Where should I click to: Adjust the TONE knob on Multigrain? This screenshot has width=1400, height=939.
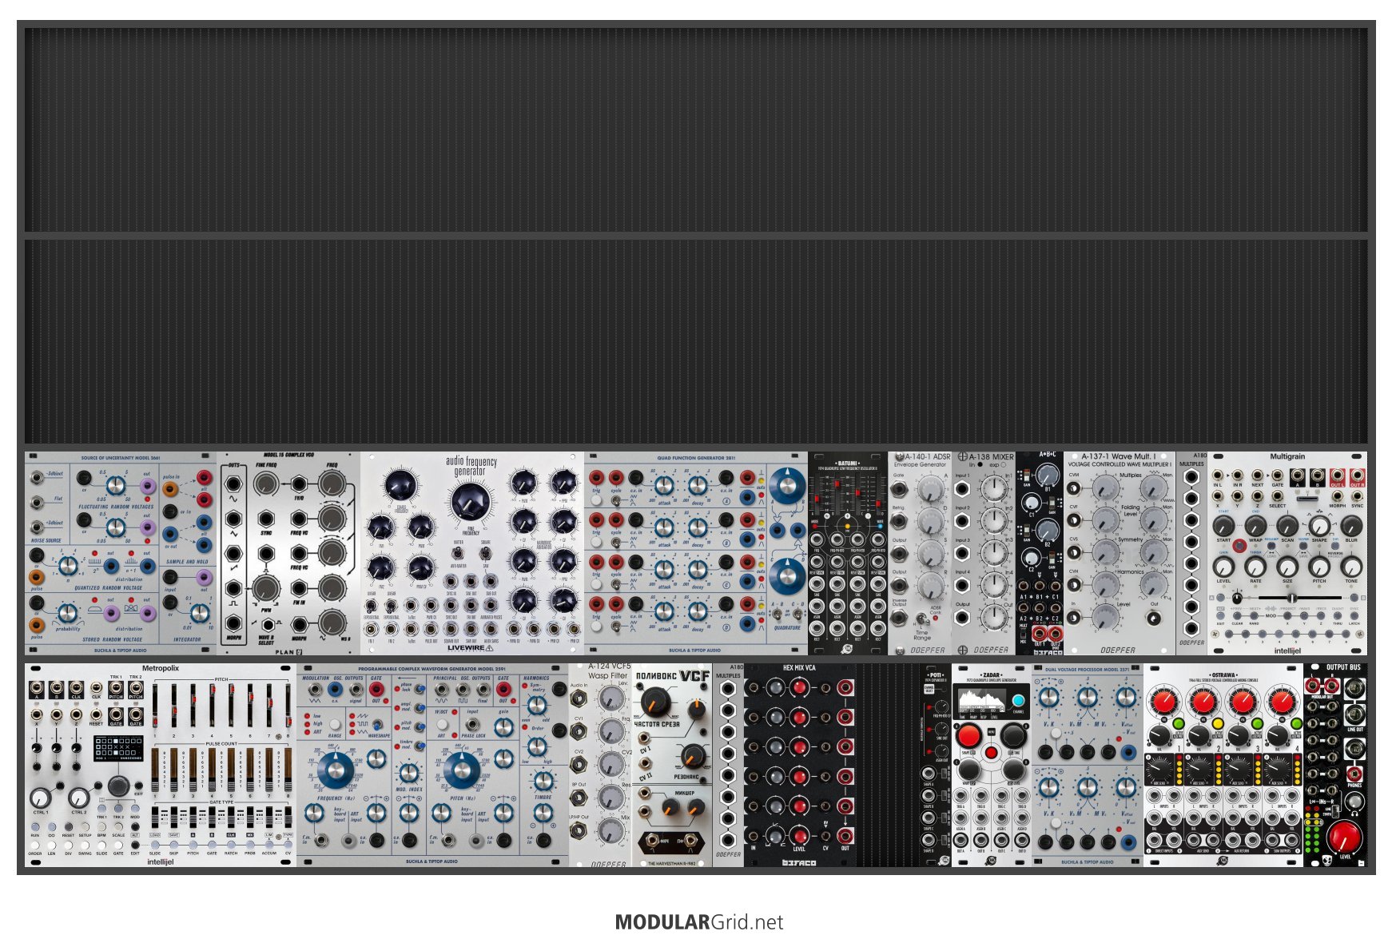pos(1351,566)
